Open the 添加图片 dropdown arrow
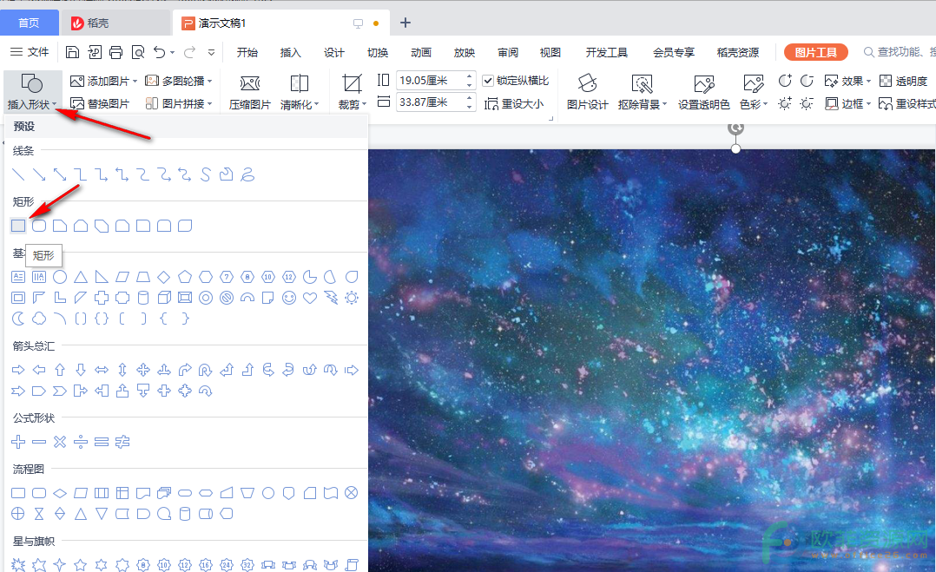This screenshot has height=572, width=936. pyautogui.click(x=135, y=81)
